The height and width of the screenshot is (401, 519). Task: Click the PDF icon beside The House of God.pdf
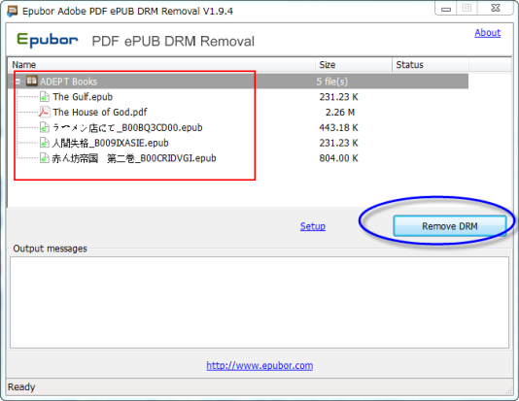[x=44, y=112]
